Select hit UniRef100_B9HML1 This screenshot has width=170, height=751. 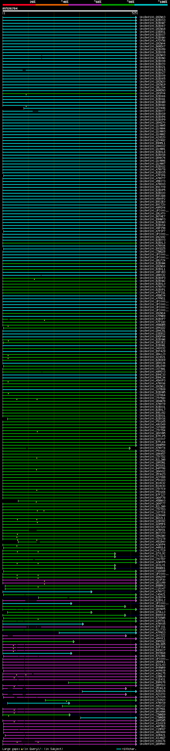[152, 143]
